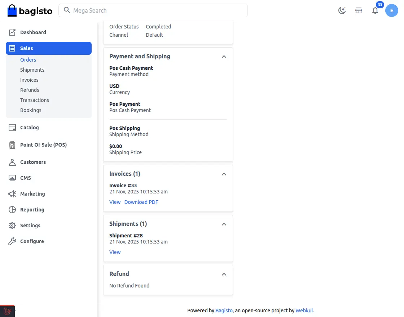Collapse the Shipments (1) panel
Image resolution: width=404 pixels, height=317 pixels.
(x=224, y=224)
